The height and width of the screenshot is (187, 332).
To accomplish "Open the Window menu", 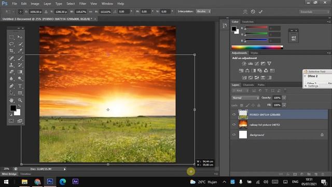I will [107, 4].
